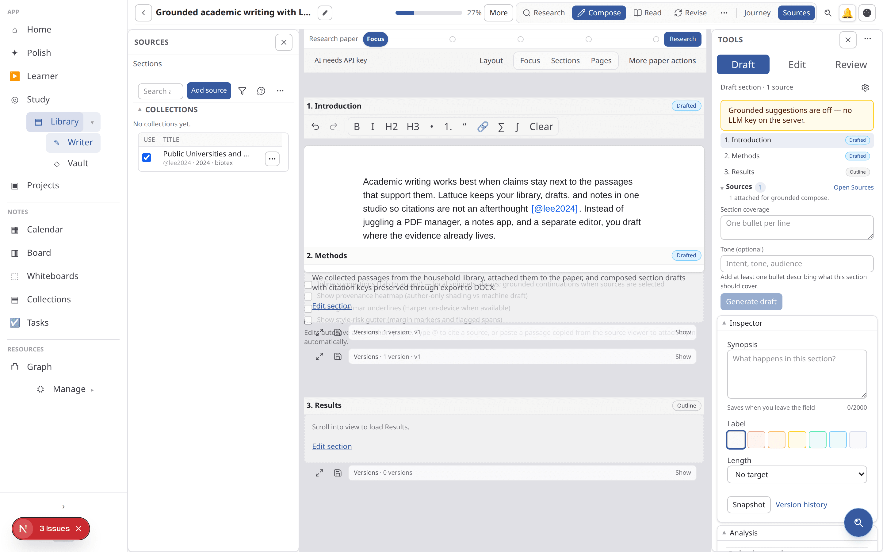Open the sources help chat icon
Viewport: 883px width, 552px height.
click(261, 91)
